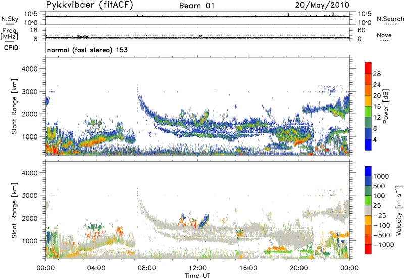
Task: Click the '-1000' velocity colorbar value
Action: 383,245
